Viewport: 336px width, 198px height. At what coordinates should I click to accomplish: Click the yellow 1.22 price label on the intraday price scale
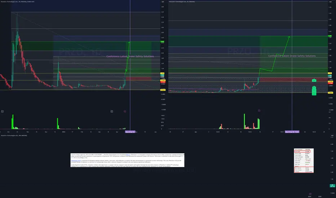pos(330,73)
